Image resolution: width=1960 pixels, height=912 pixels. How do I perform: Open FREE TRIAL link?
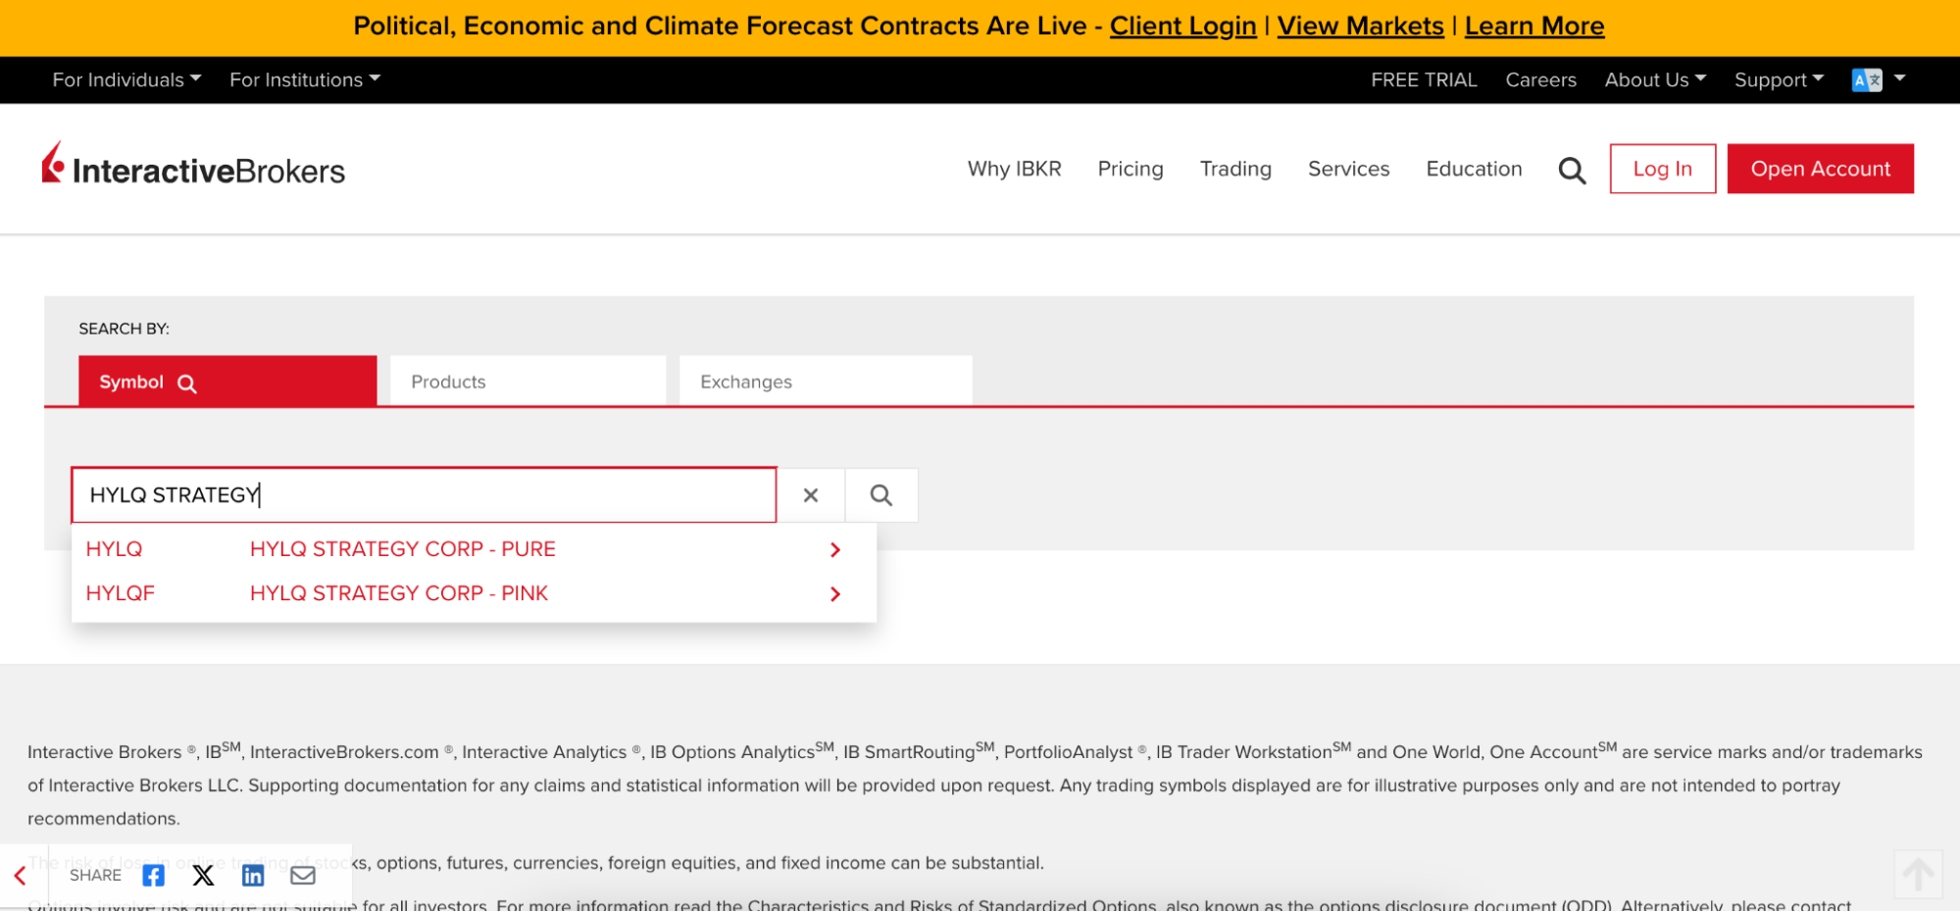pyautogui.click(x=1424, y=80)
